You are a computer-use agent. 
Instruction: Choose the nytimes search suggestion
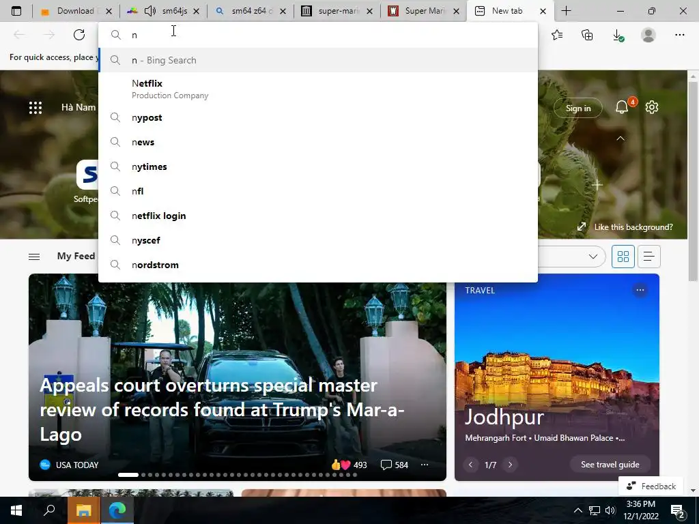pos(318,166)
